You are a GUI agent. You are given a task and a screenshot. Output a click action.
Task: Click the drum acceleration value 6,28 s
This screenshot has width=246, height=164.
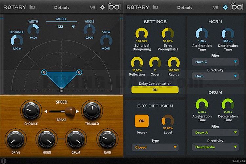202,112
